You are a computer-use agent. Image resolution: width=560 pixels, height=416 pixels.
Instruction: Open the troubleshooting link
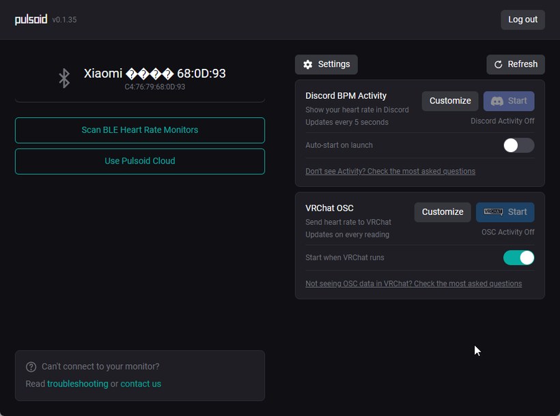pyautogui.click(x=77, y=384)
